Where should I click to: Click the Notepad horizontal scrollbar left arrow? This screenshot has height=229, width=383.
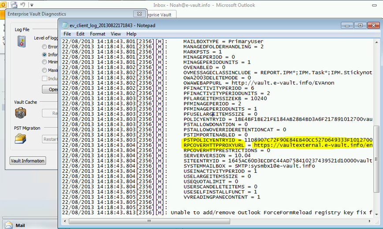click(65, 221)
